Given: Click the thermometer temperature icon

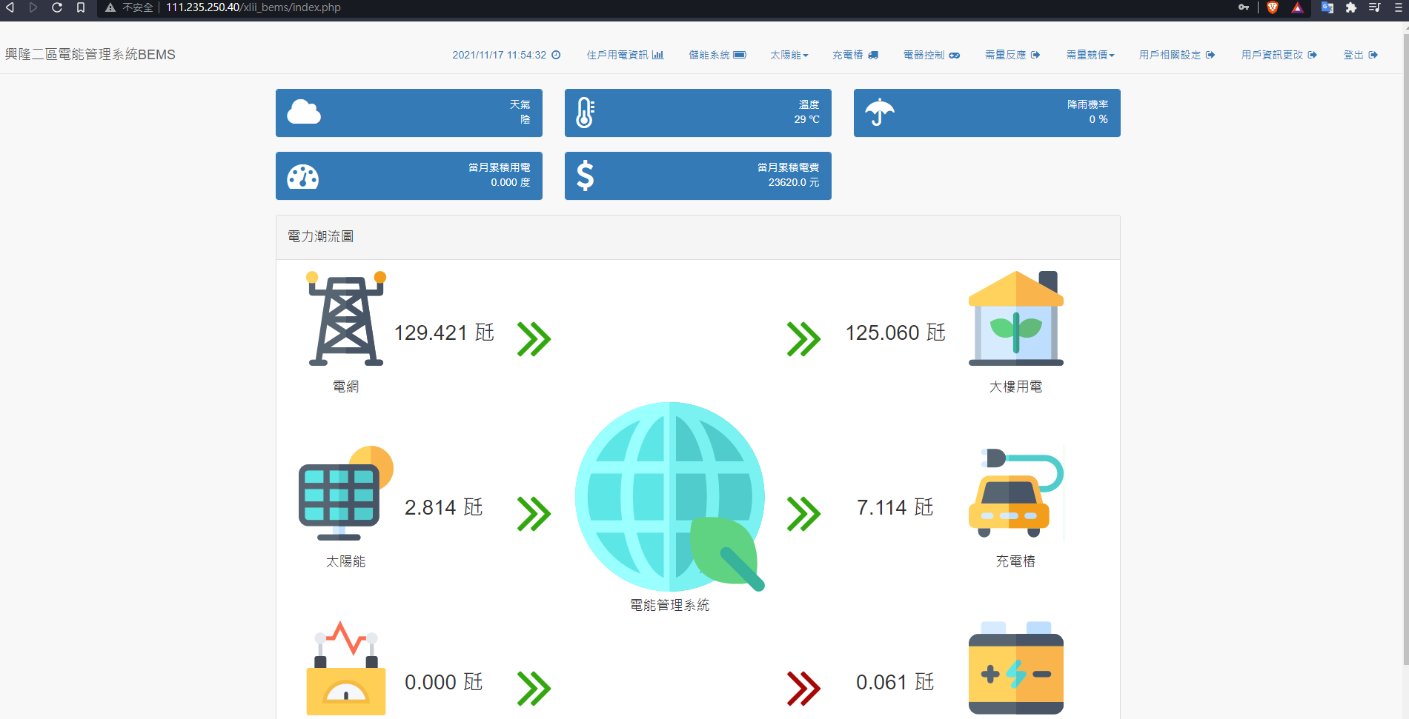Looking at the screenshot, I should click(x=585, y=113).
